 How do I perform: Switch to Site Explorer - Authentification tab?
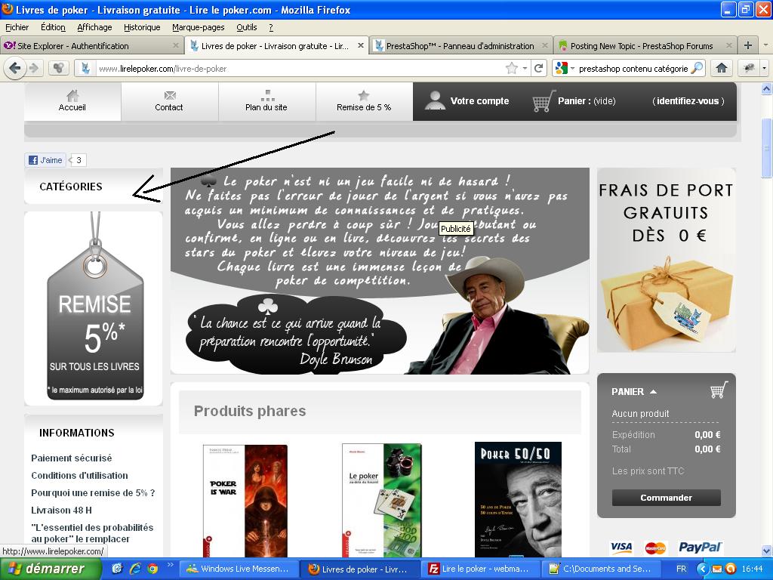91,45
